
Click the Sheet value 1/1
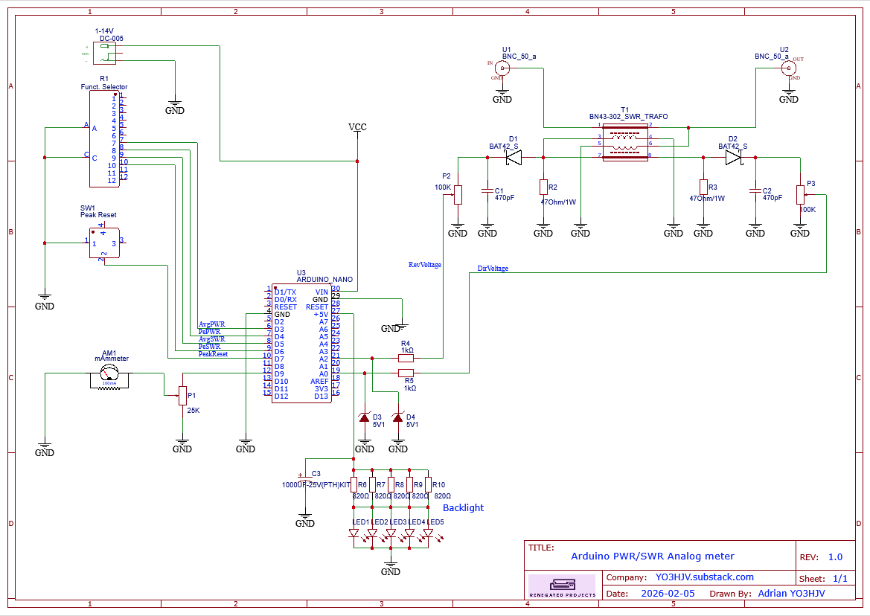[x=840, y=579]
